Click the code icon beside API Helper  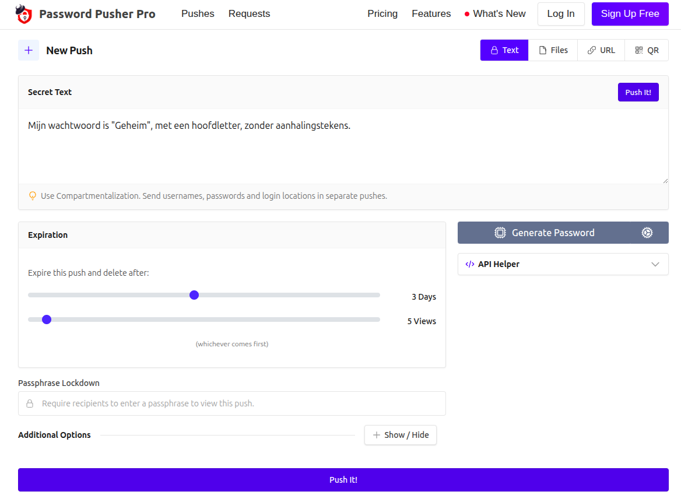click(x=470, y=264)
